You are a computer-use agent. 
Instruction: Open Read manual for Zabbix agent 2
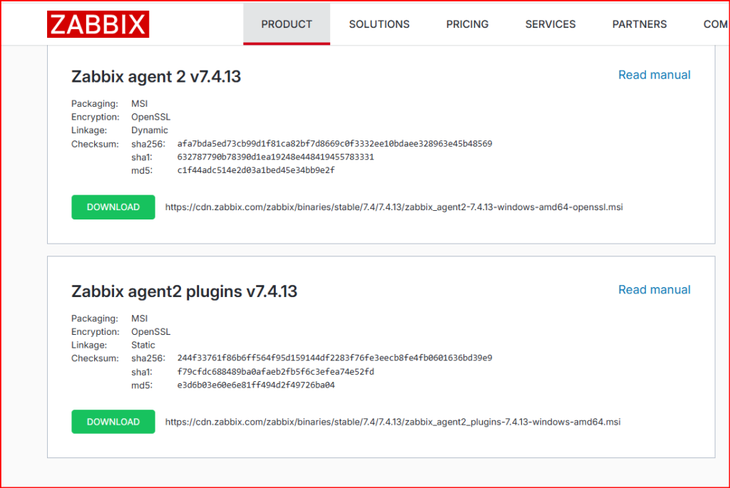(x=654, y=75)
